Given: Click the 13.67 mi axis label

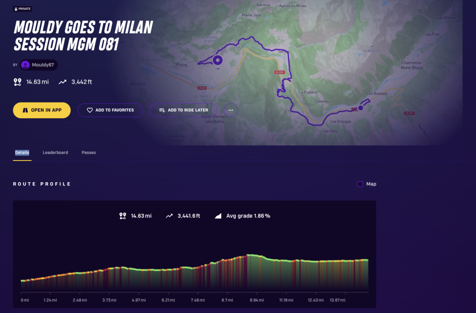Looking at the screenshot, I should coord(337,300).
